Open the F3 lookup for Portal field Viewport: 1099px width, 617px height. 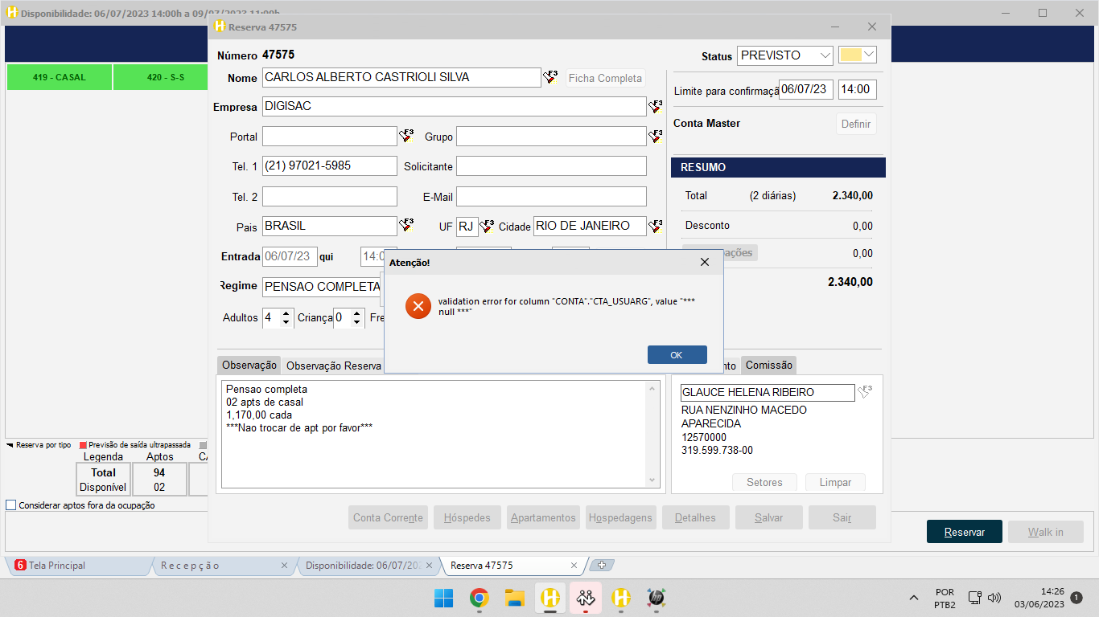tap(406, 137)
